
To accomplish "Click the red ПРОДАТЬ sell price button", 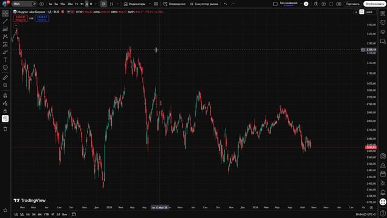I will click(x=21, y=18).
